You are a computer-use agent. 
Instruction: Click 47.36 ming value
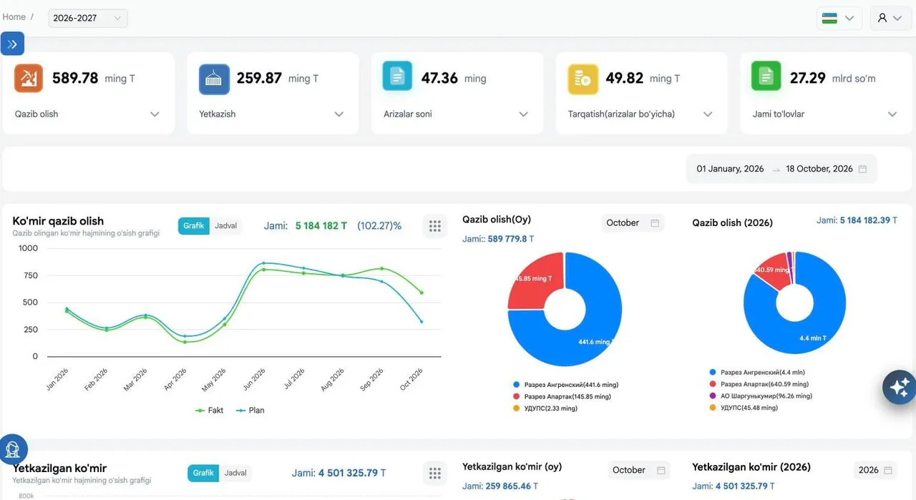[x=454, y=79]
